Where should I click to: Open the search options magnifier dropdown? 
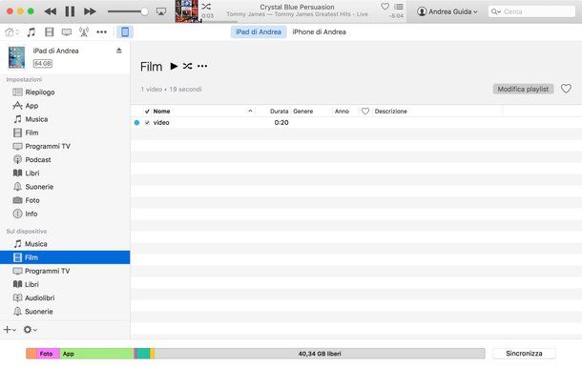[x=495, y=11]
